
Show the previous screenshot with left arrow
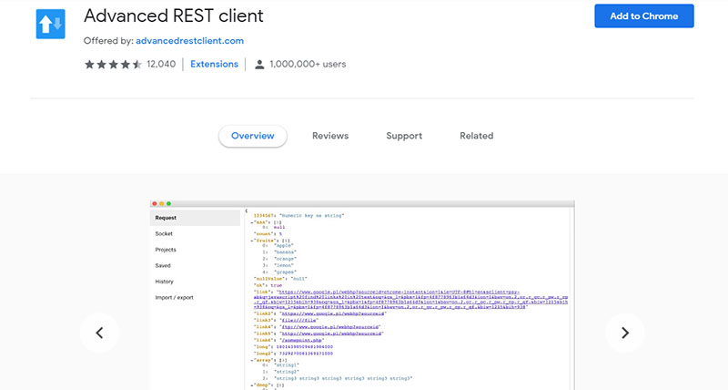[99, 333]
